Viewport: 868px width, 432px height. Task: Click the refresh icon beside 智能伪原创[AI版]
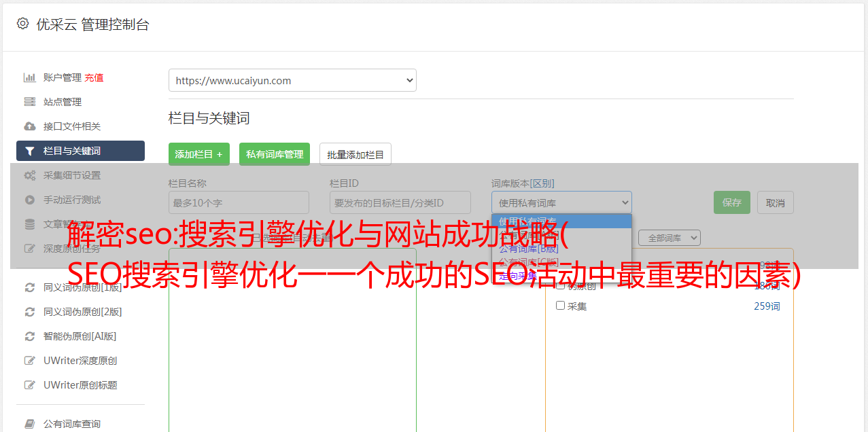(x=29, y=336)
